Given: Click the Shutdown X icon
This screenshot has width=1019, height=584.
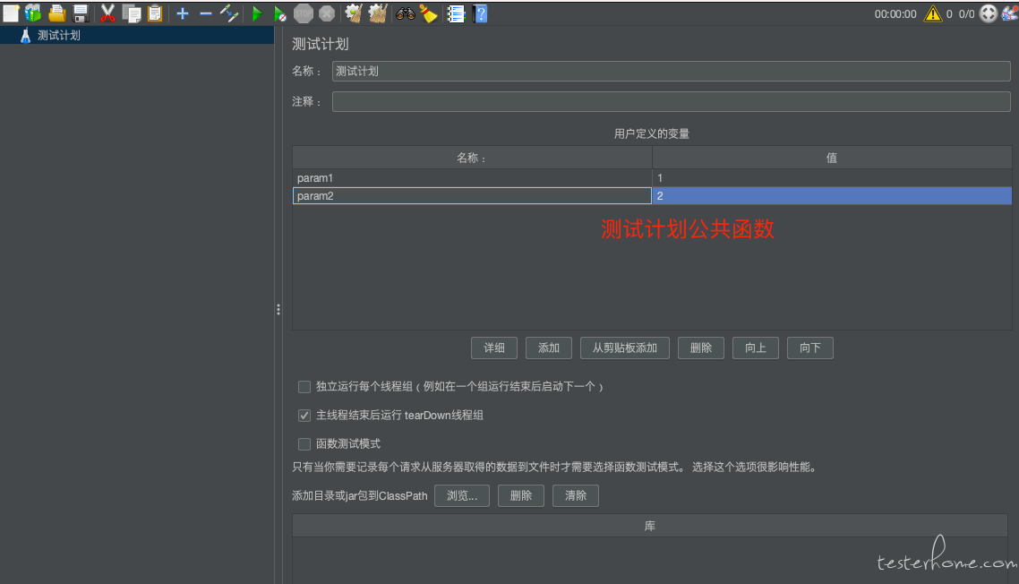Looking at the screenshot, I should coord(327,13).
